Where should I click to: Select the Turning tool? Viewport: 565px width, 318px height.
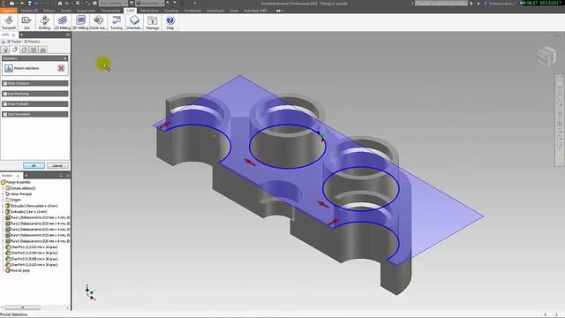(x=117, y=22)
